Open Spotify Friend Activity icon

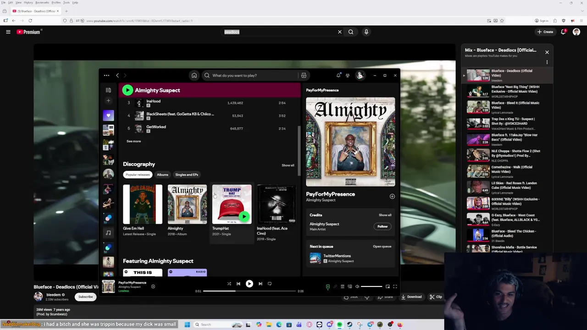pyautogui.click(x=348, y=76)
